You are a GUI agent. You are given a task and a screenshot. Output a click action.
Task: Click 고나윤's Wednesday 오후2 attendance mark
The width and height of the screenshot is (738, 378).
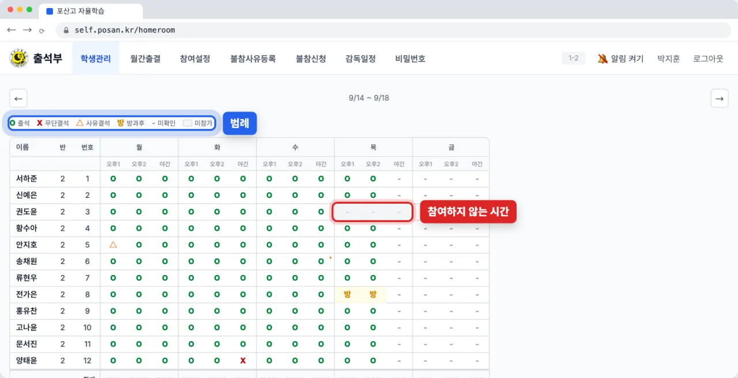[295, 327]
